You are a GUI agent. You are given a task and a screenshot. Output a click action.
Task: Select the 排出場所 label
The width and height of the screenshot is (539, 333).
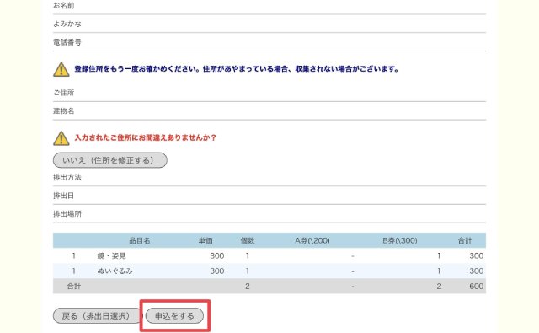[67, 213]
